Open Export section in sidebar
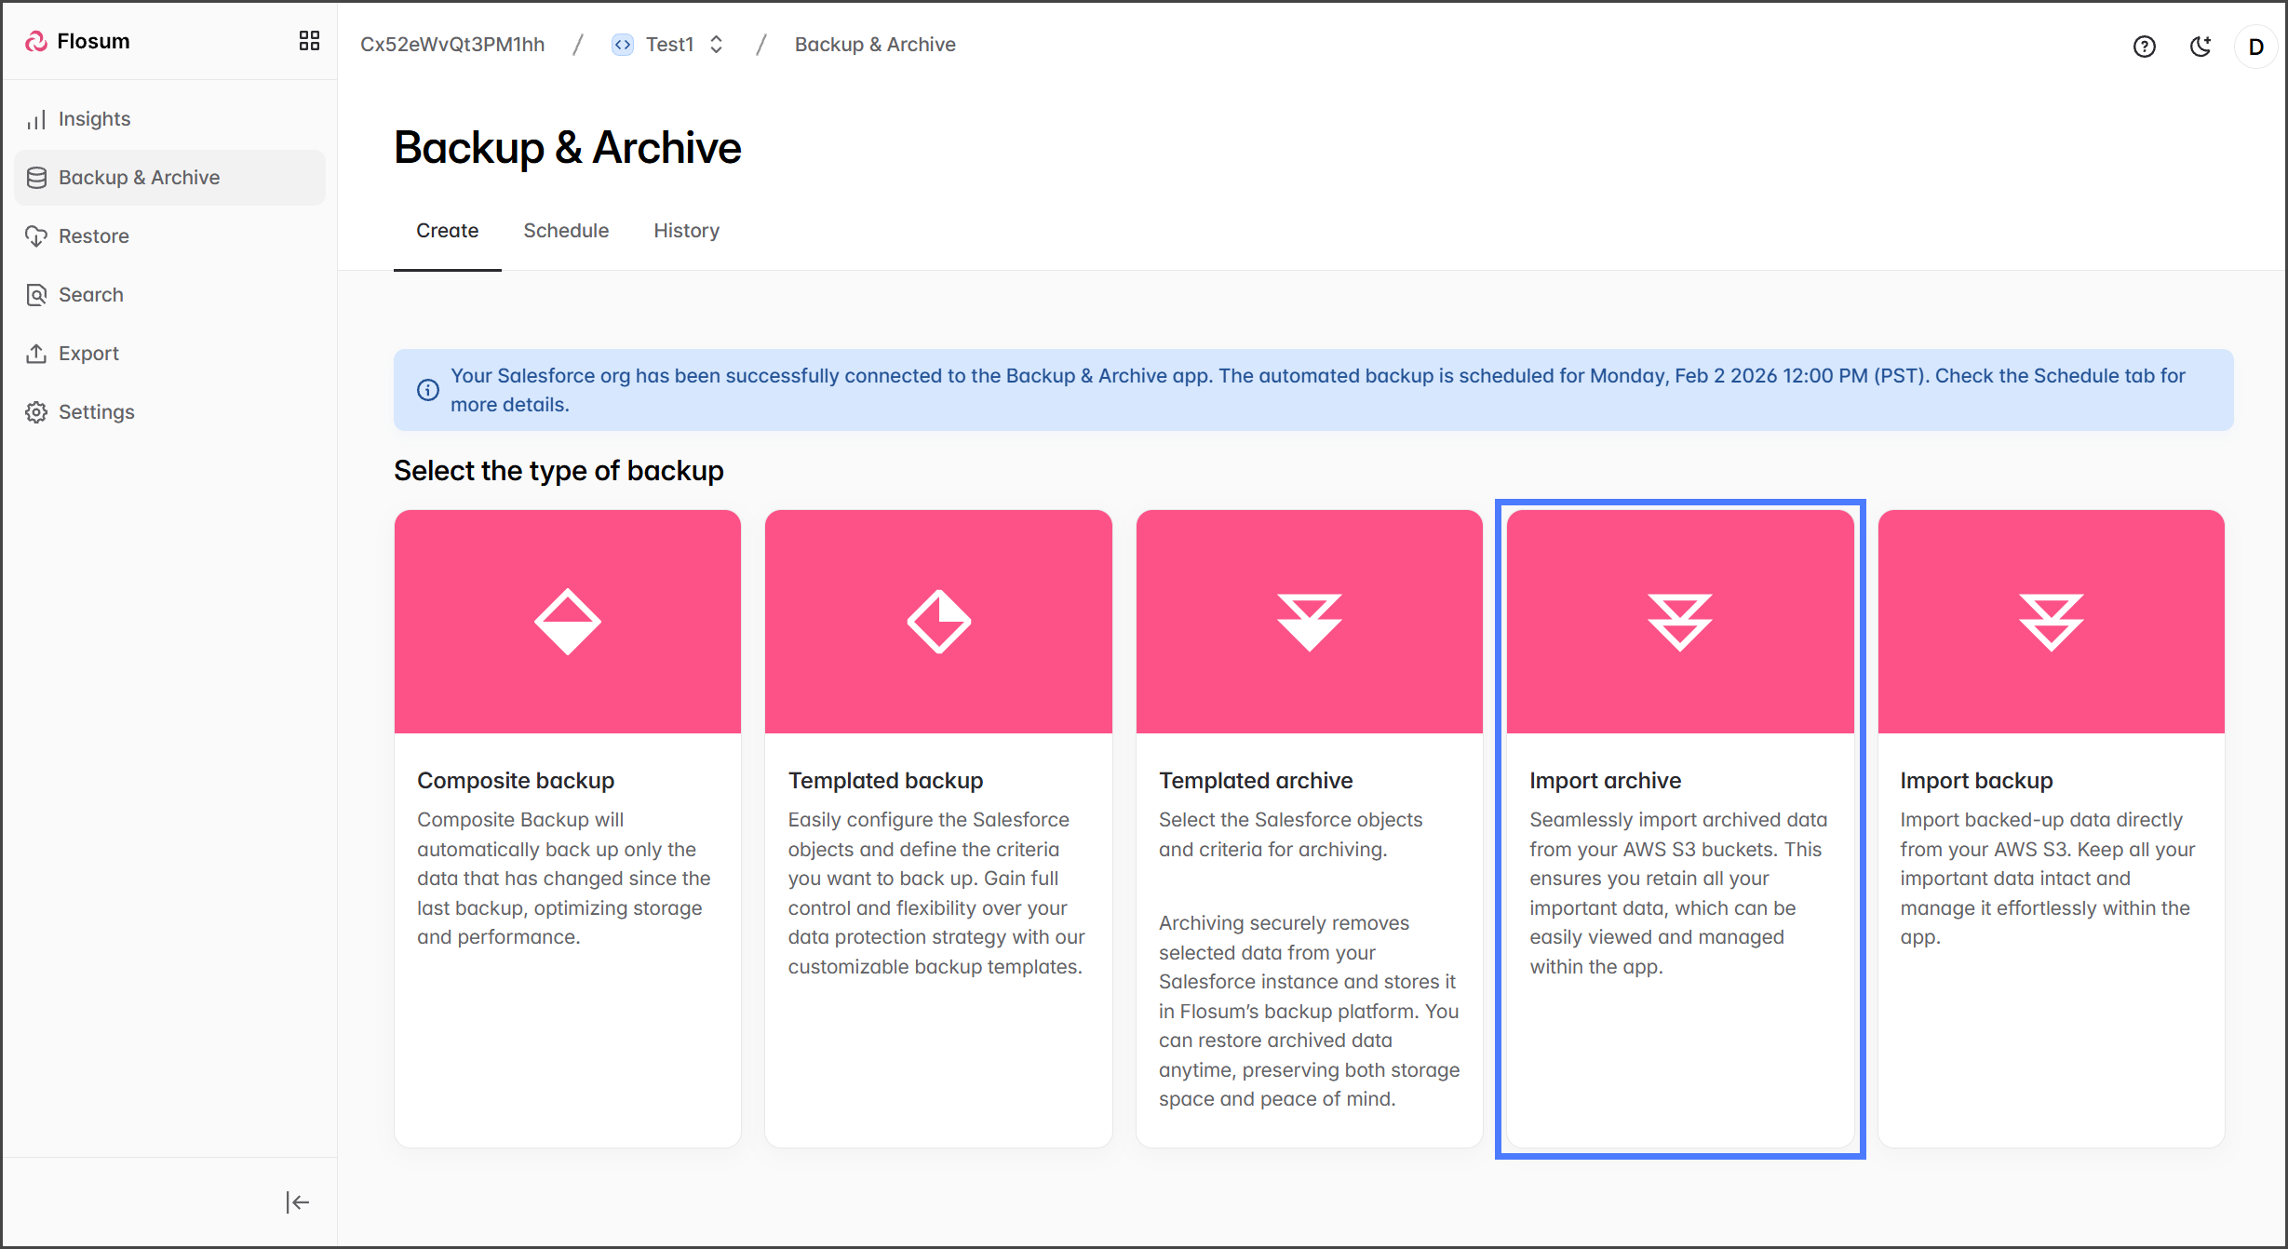 coord(88,354)
